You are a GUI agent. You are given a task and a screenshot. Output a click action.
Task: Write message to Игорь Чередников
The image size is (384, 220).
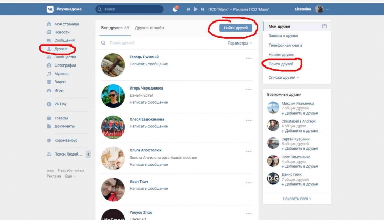point(148,102)
